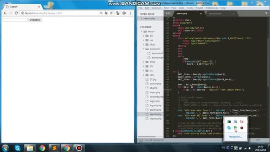Open the Selection menu in Sublime Text
Viewport: 270px width, 152px height.
(156, 8)
